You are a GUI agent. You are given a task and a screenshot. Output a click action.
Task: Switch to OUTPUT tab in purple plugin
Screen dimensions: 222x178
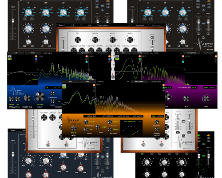[213, 87]
